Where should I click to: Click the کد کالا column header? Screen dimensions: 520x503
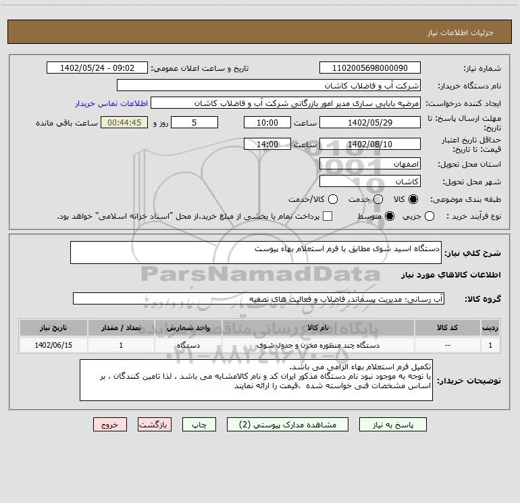447,327
